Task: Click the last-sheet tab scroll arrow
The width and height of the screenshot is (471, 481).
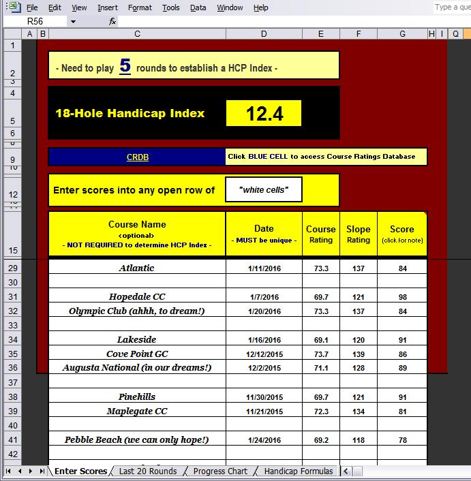Action: coord(42,471)
